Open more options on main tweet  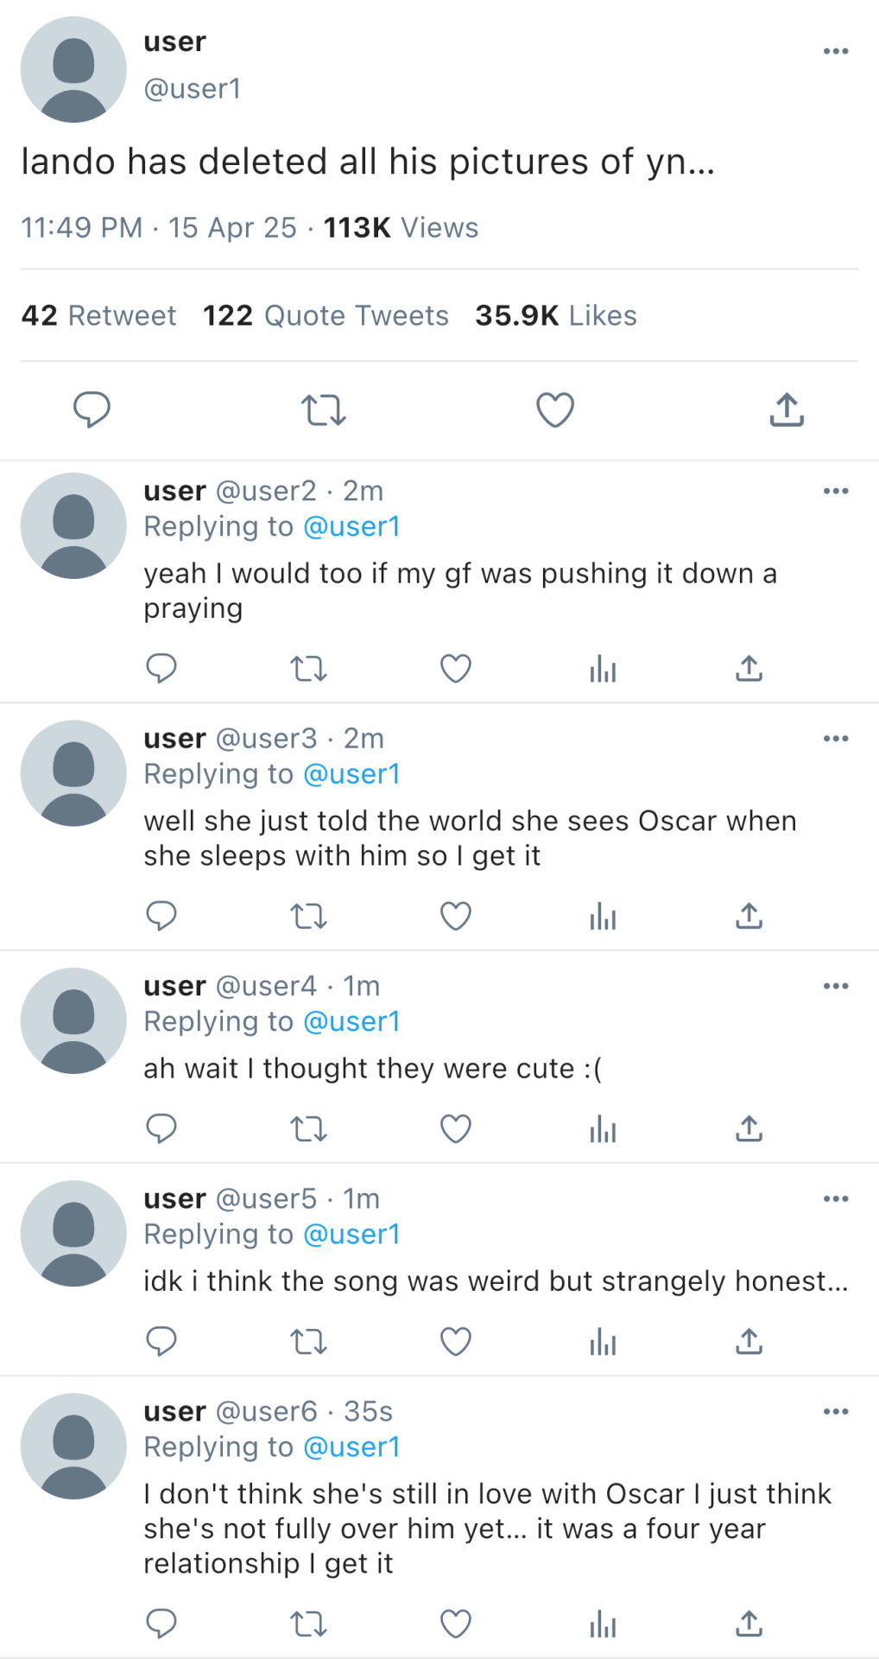click(x=835, y=52)
